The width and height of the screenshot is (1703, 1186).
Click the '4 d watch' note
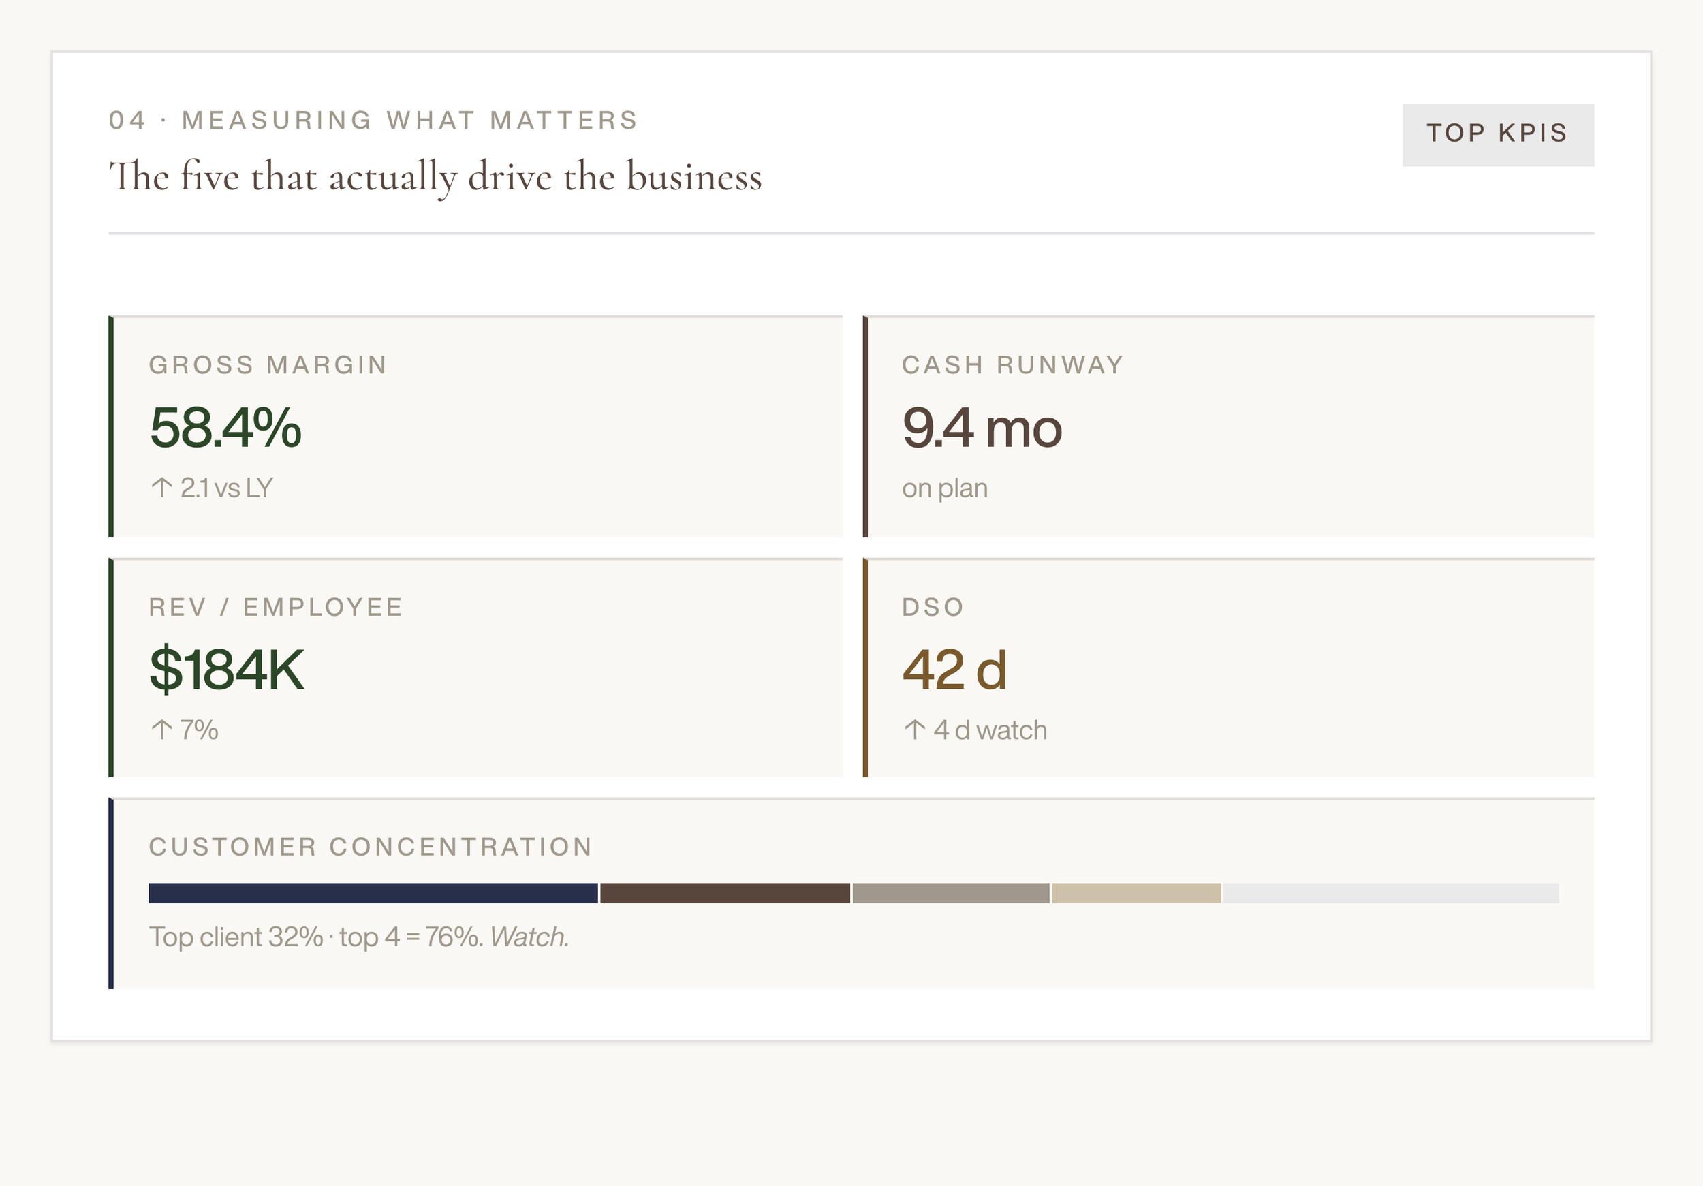tap(990, 730)
